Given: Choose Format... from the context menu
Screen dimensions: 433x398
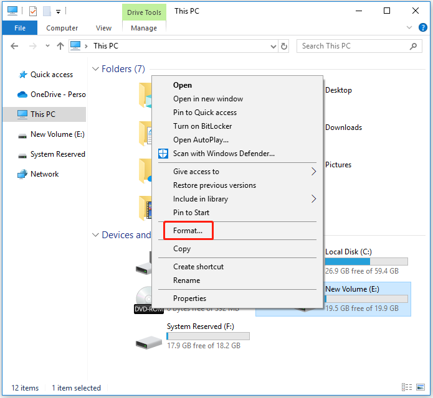Looking at the screenshot, I should point(237,231).
